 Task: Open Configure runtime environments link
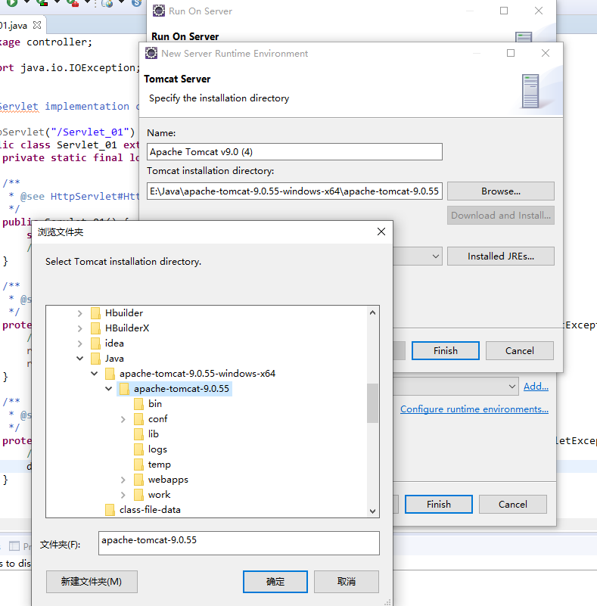pyautogui.click(x=474, y=409)
